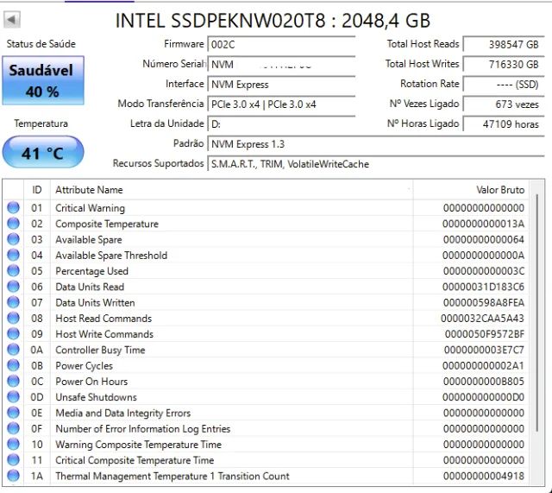Select raw value 000000598A8FEA
Image resolution: width=552 pixels, height=493 pixels.
pos(483,303)
